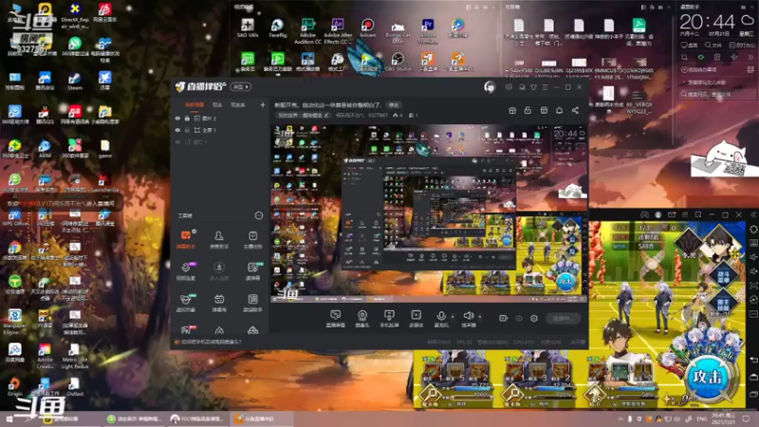Add a multimedia source
This screenshot has width=759, height=427.
(416, 319)
